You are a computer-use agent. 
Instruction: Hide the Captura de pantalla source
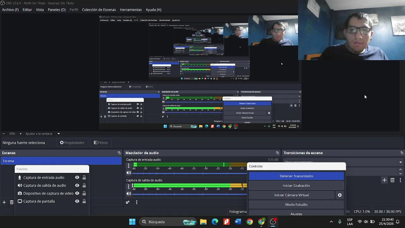(77, 201)
